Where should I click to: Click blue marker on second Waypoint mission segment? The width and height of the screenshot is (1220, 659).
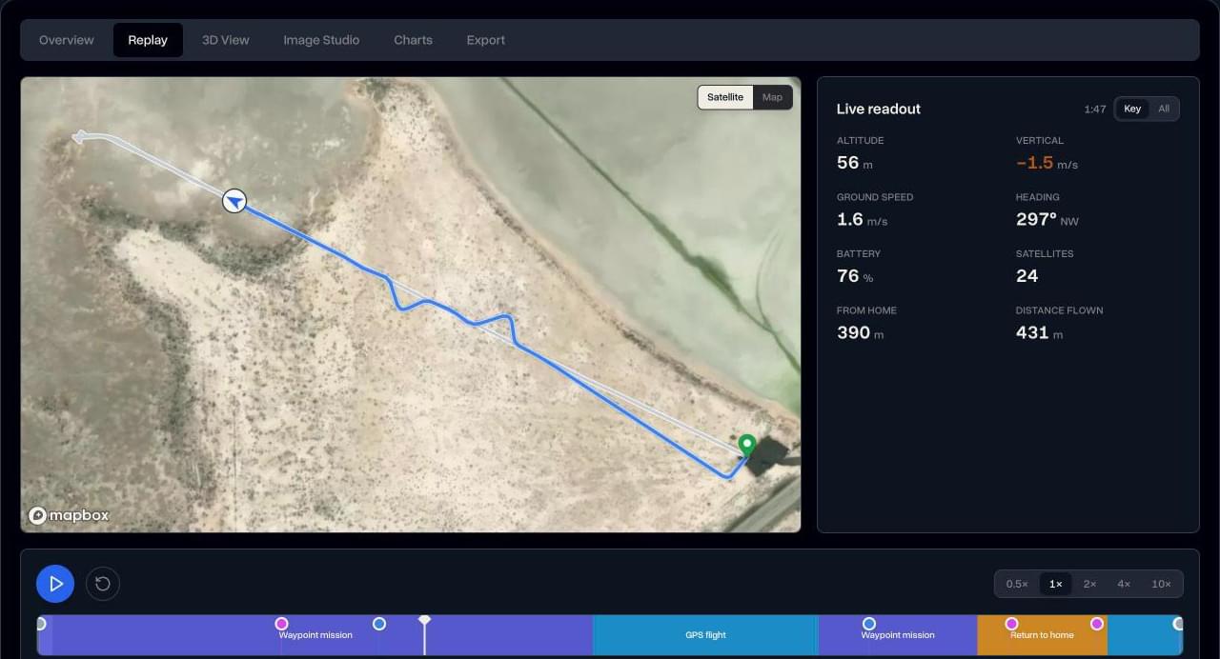pyautogui.click(x=869, y=624)
